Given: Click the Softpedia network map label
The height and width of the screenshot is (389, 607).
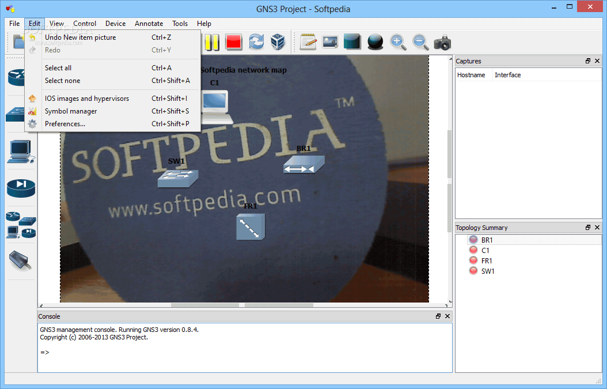Looking at the screenshot, I should click(x=244, y=70).
